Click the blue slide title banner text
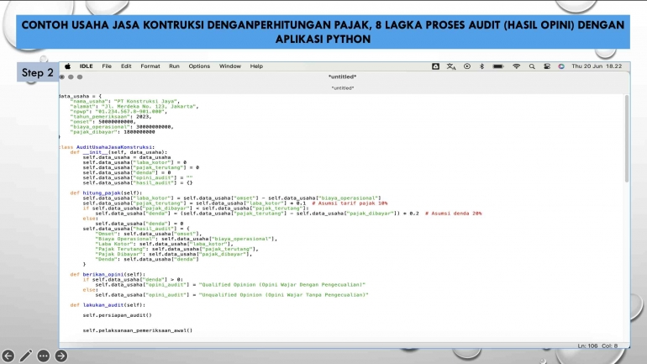This screenshot has height=364, width=647. (x=323, y=32)
